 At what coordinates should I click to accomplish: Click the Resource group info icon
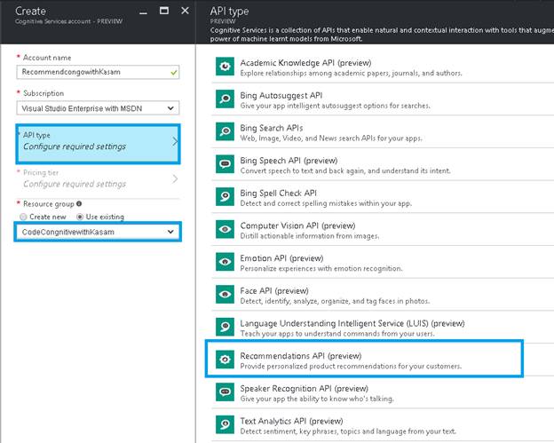pyautogui.click(x=80, y=203)
